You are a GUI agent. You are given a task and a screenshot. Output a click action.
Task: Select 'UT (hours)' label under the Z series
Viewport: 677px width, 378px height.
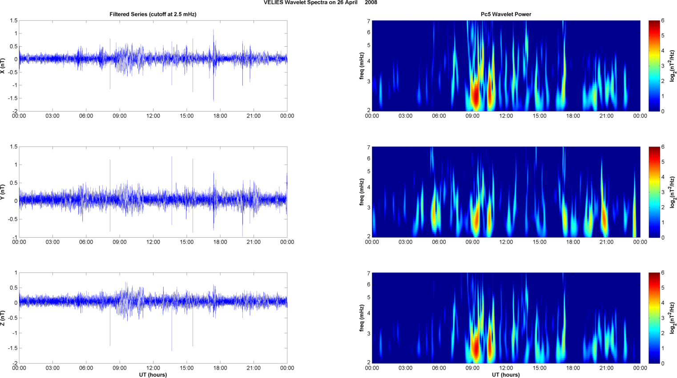pos(153,375)
